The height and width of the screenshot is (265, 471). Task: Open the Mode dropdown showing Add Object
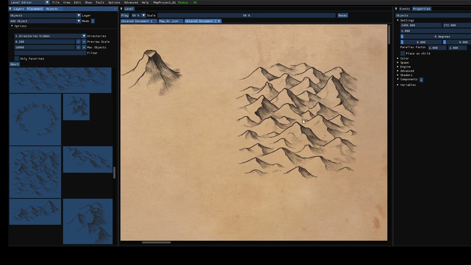pos(45,21)
